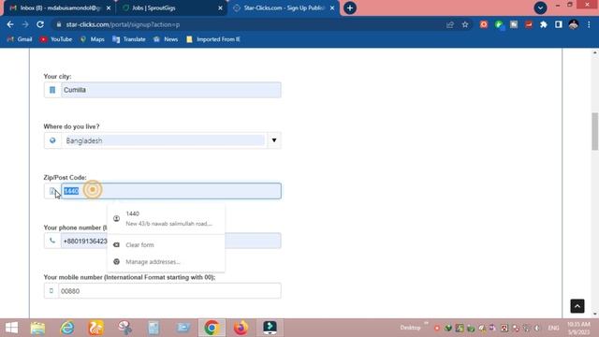
Task: Bookmark this page with the star icon
Action: (x=465, y=24)
